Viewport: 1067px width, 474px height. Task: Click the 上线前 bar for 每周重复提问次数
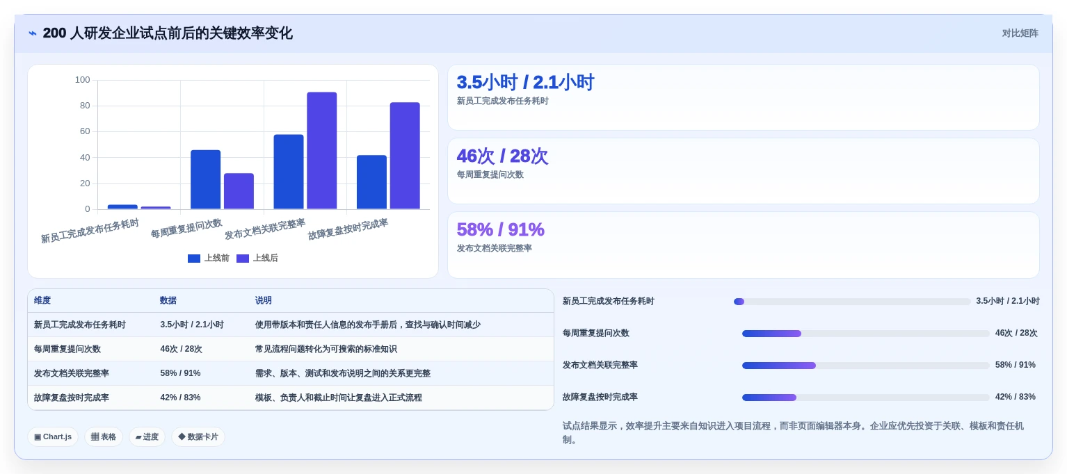tap(205, 179)
